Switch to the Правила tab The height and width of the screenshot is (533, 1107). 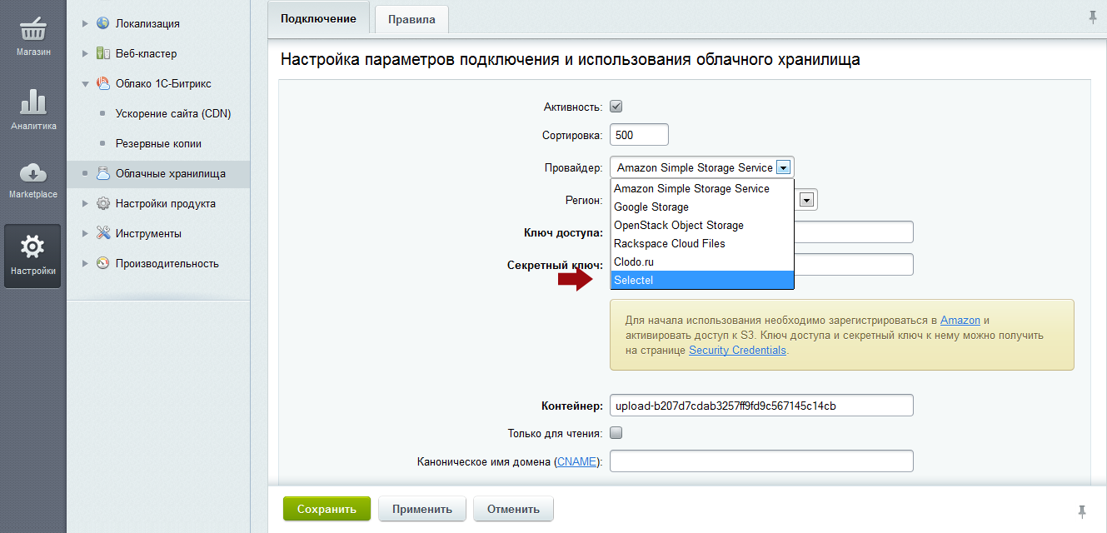[x=411, y=20]
